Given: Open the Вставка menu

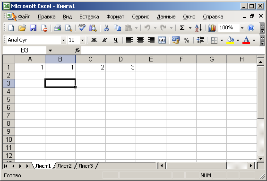Looking at the screenshot, I should coord(89,17).
